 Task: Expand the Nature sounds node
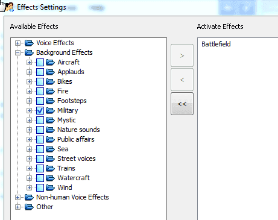click(29, 130)
